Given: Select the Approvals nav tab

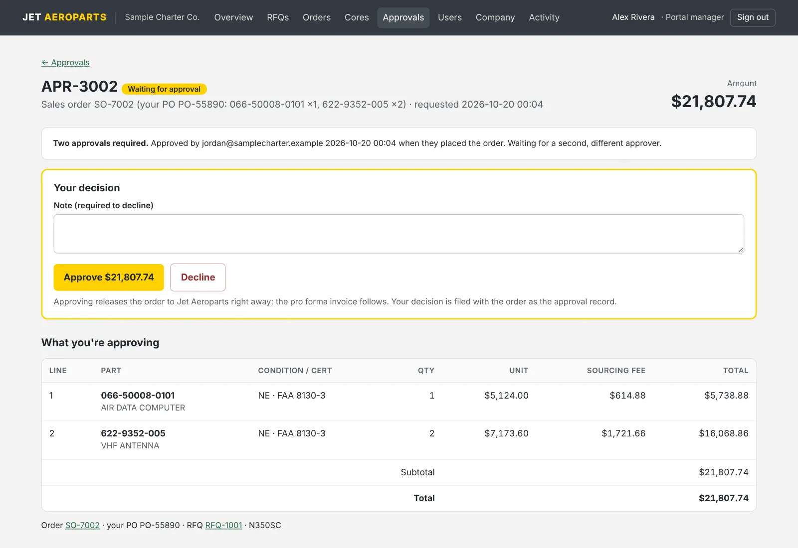Looking at the screenshot, I should [403, 17].
